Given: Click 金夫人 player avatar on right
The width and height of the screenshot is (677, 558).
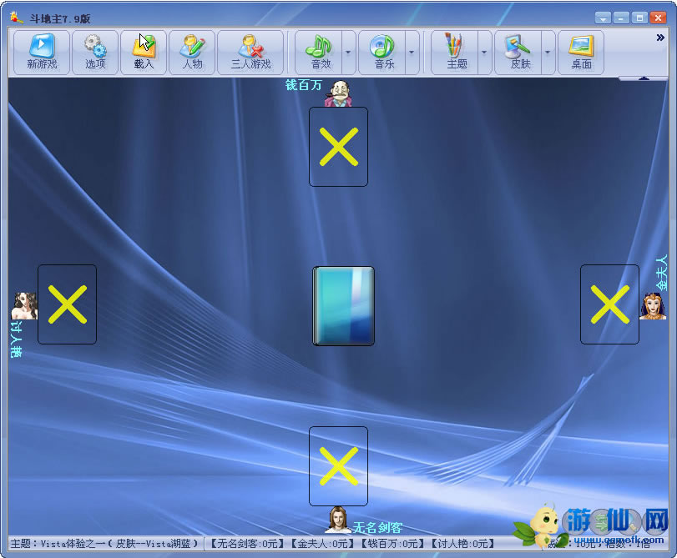Looking at the screenshot, I should click(x=653, y=306).
